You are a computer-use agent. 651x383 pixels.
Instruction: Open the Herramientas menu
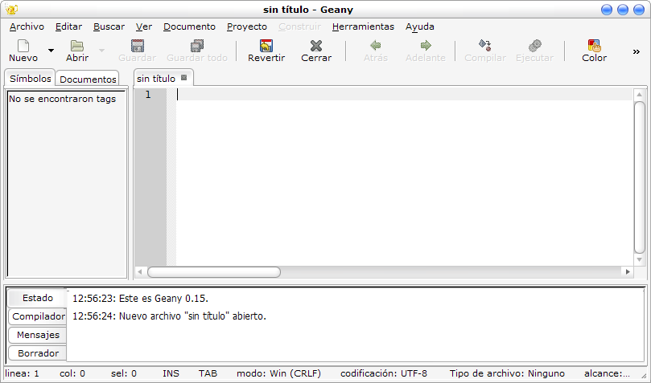(x=363, y=26)
